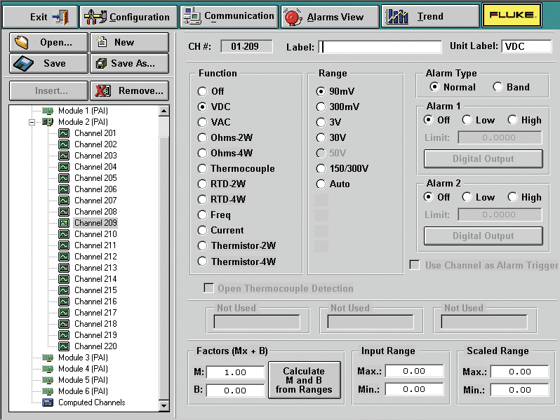
Task: Open the Trend tab
Action: coord(430,16)
